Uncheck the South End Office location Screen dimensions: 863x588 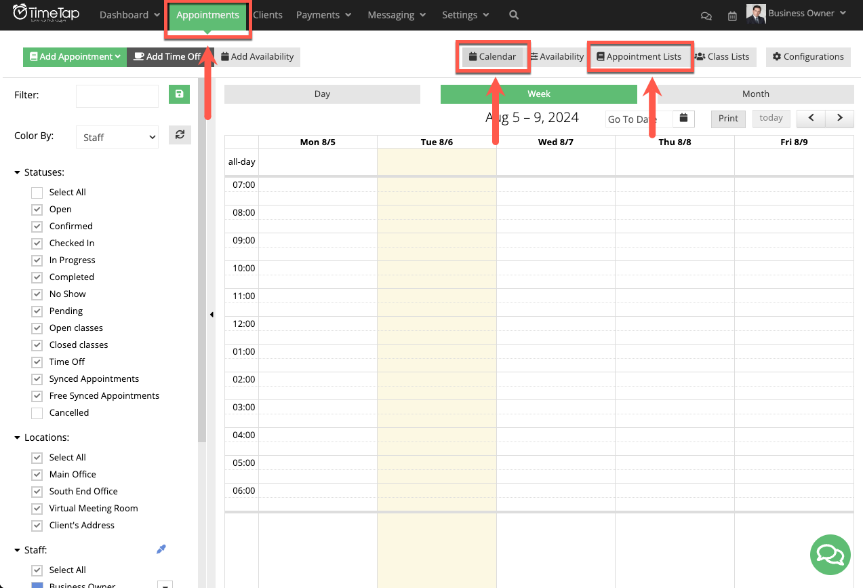tap(37, 491)
